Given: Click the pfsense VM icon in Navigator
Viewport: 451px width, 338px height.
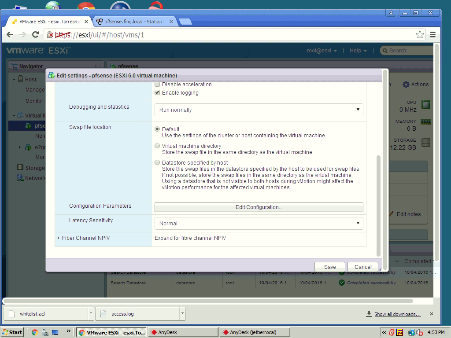Looking at the screenshot, I should click(x=28, y=125).
